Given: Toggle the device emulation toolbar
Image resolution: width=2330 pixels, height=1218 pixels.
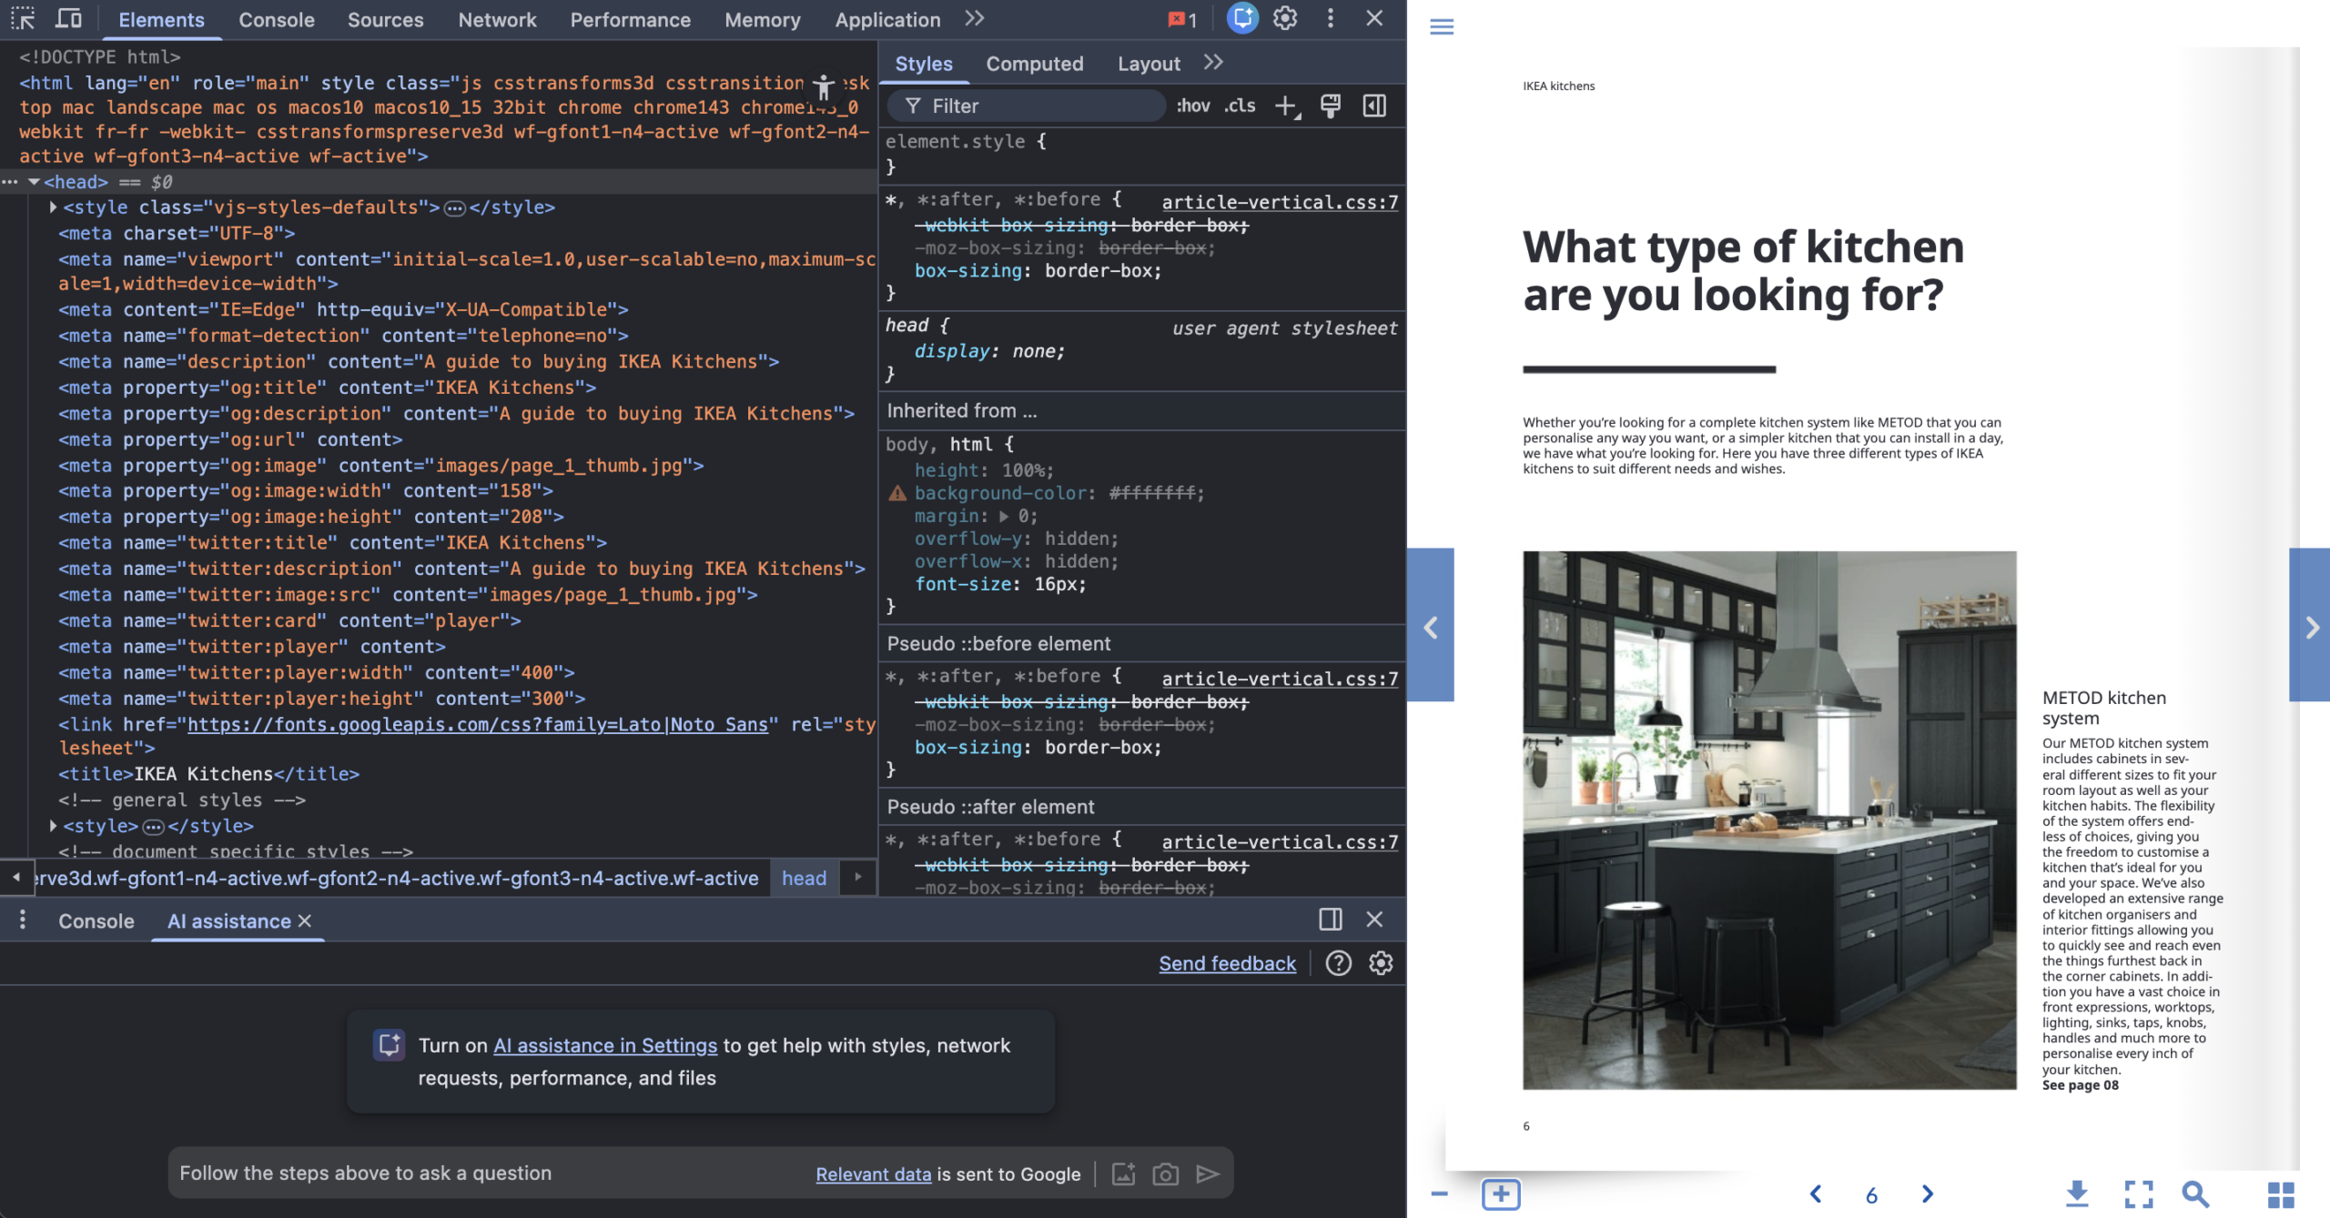Looking at the screenshot, I should point(68,18).
